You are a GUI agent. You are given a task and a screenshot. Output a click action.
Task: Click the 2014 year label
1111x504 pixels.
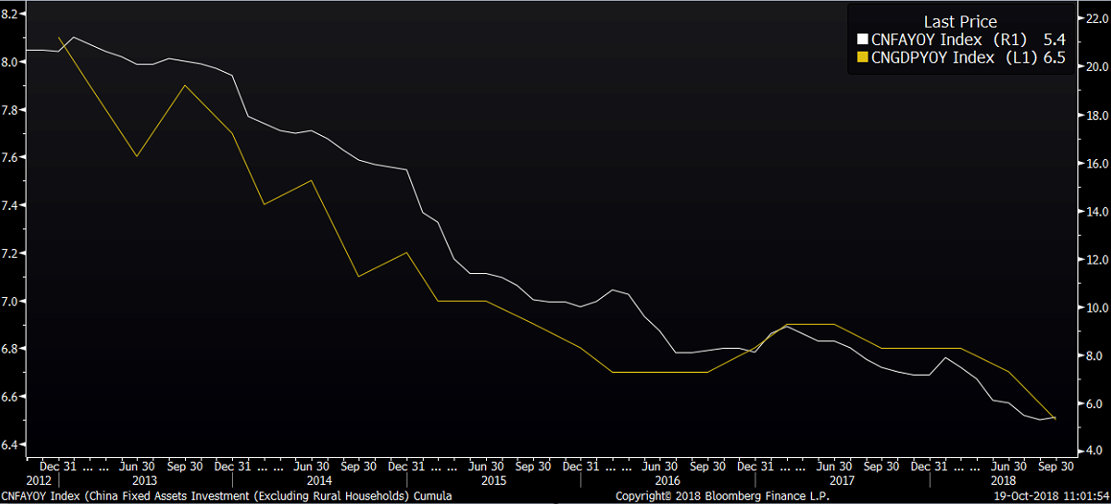(x=319, y=480)
